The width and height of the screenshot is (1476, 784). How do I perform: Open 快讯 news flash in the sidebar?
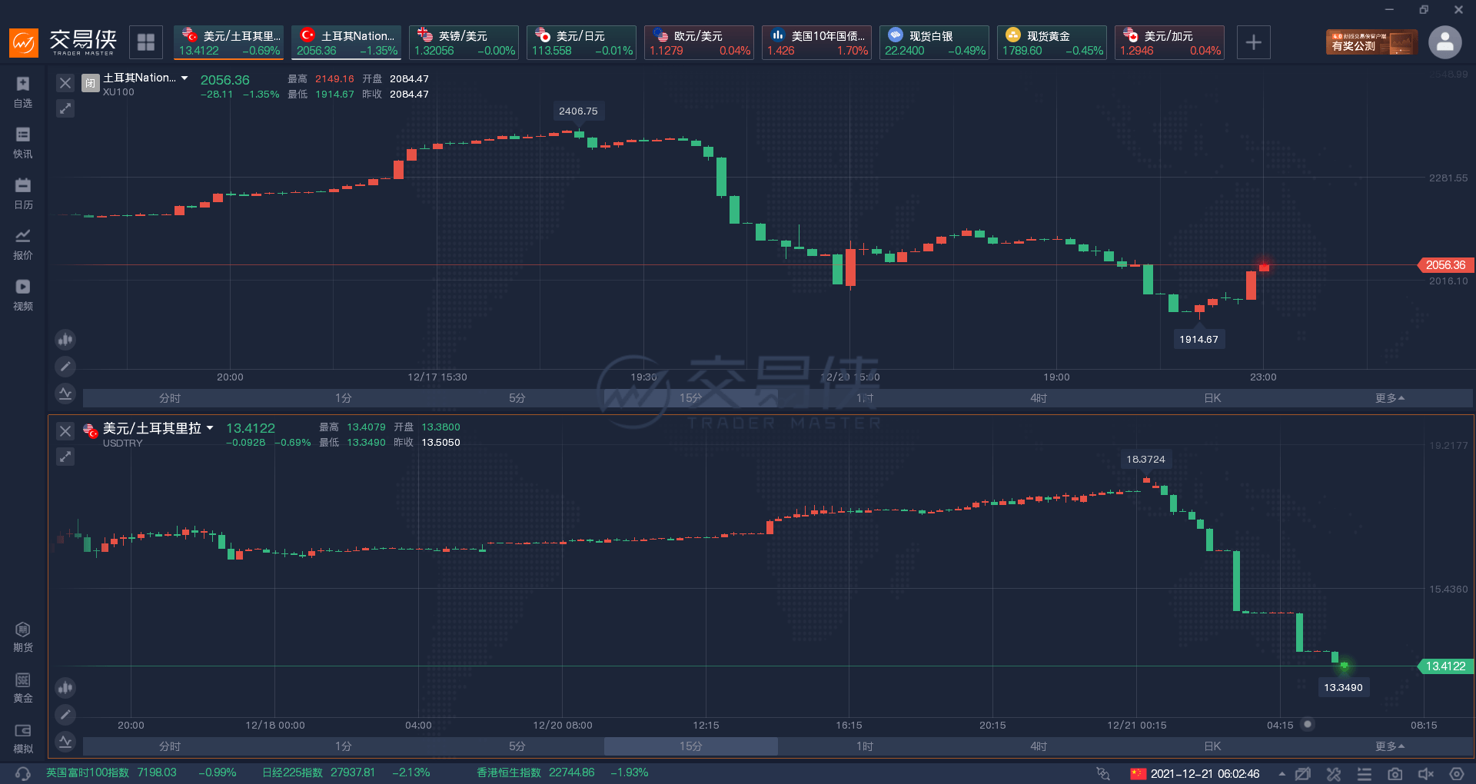coord(23,143)
